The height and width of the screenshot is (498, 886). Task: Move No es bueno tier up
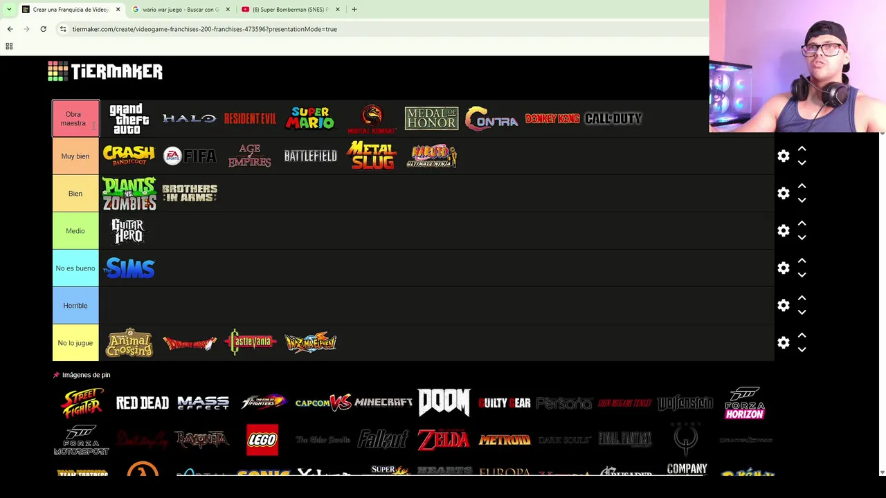coord(802,261)
